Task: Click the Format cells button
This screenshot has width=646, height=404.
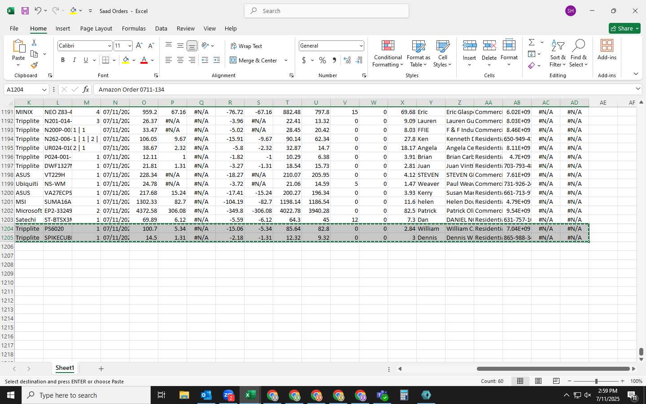Action: click(509, 53)
